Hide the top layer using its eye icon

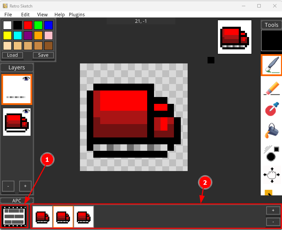pos(26,78)
